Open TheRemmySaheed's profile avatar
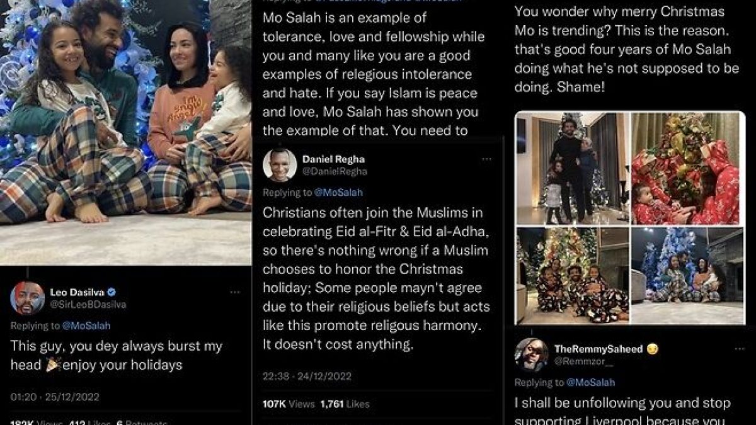 [532, 354]
